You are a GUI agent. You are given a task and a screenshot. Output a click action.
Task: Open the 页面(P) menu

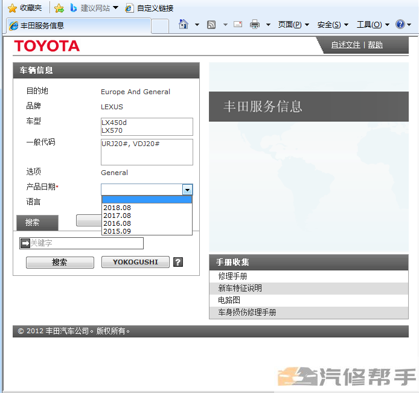(293, 25)
